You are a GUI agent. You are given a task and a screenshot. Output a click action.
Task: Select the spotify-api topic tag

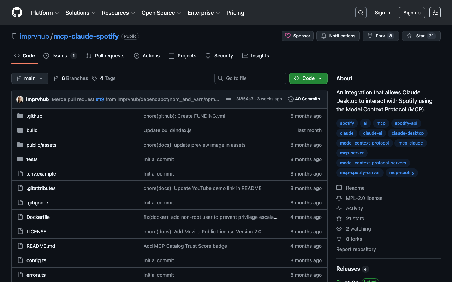click(406, 123)
